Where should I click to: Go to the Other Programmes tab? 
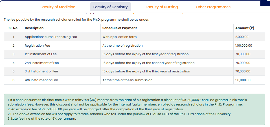[x=213, y=7]
